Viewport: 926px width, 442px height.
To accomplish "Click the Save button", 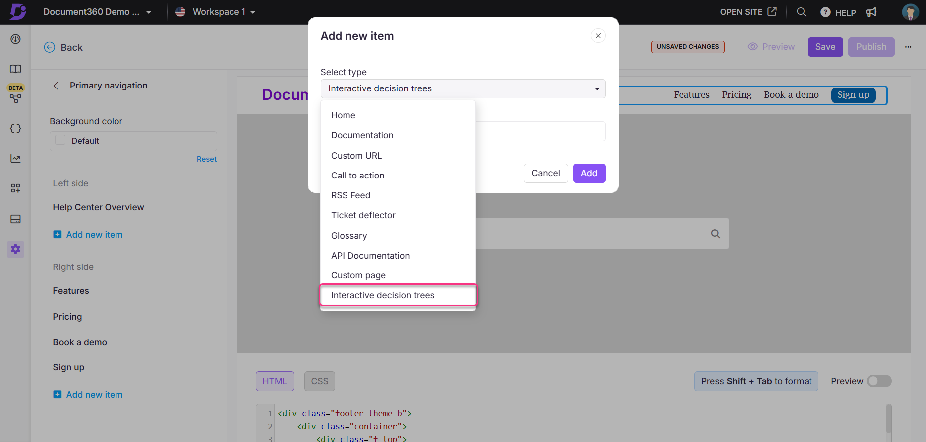I will click(x=825, y=47).
